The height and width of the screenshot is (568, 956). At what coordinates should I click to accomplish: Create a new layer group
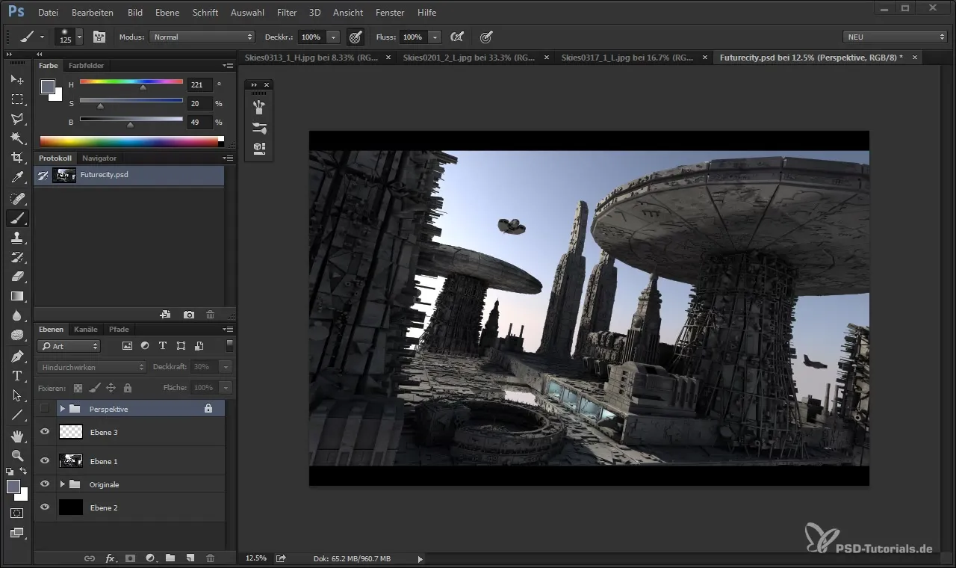[x=170, y=558]
